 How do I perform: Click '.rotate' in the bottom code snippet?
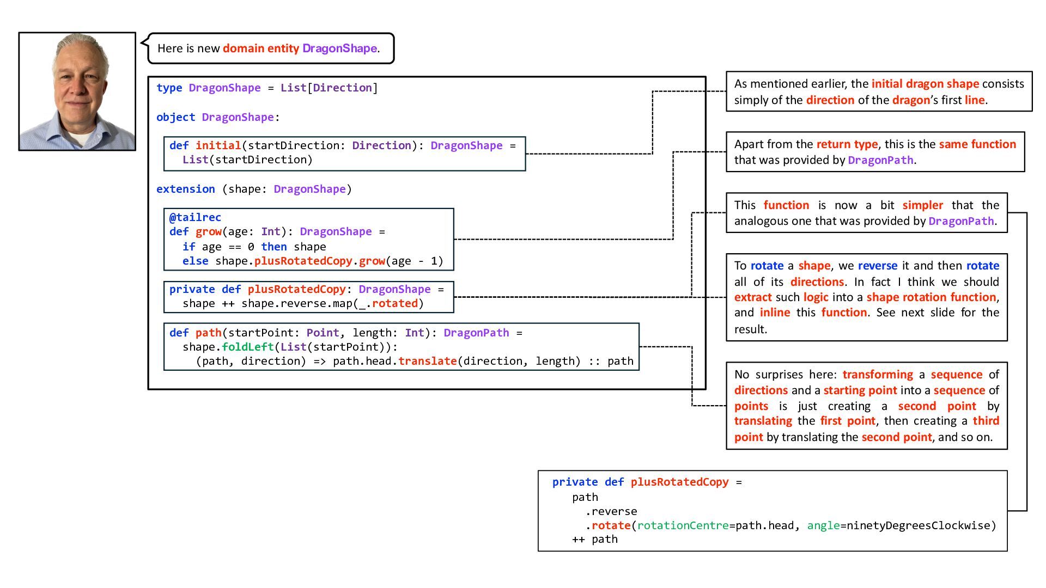[x=608, y=525]
